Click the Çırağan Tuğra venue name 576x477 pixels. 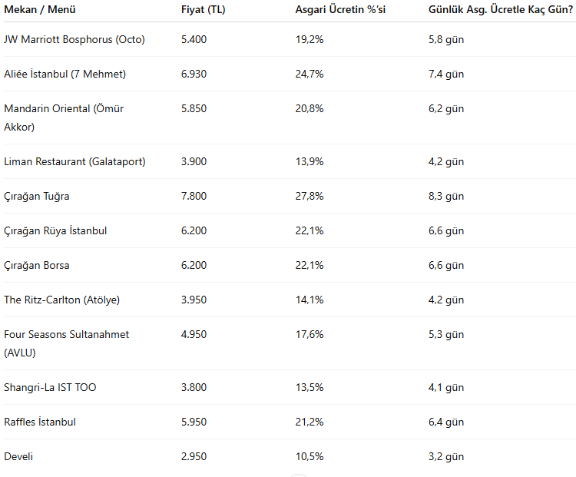[x=37, y=196]
